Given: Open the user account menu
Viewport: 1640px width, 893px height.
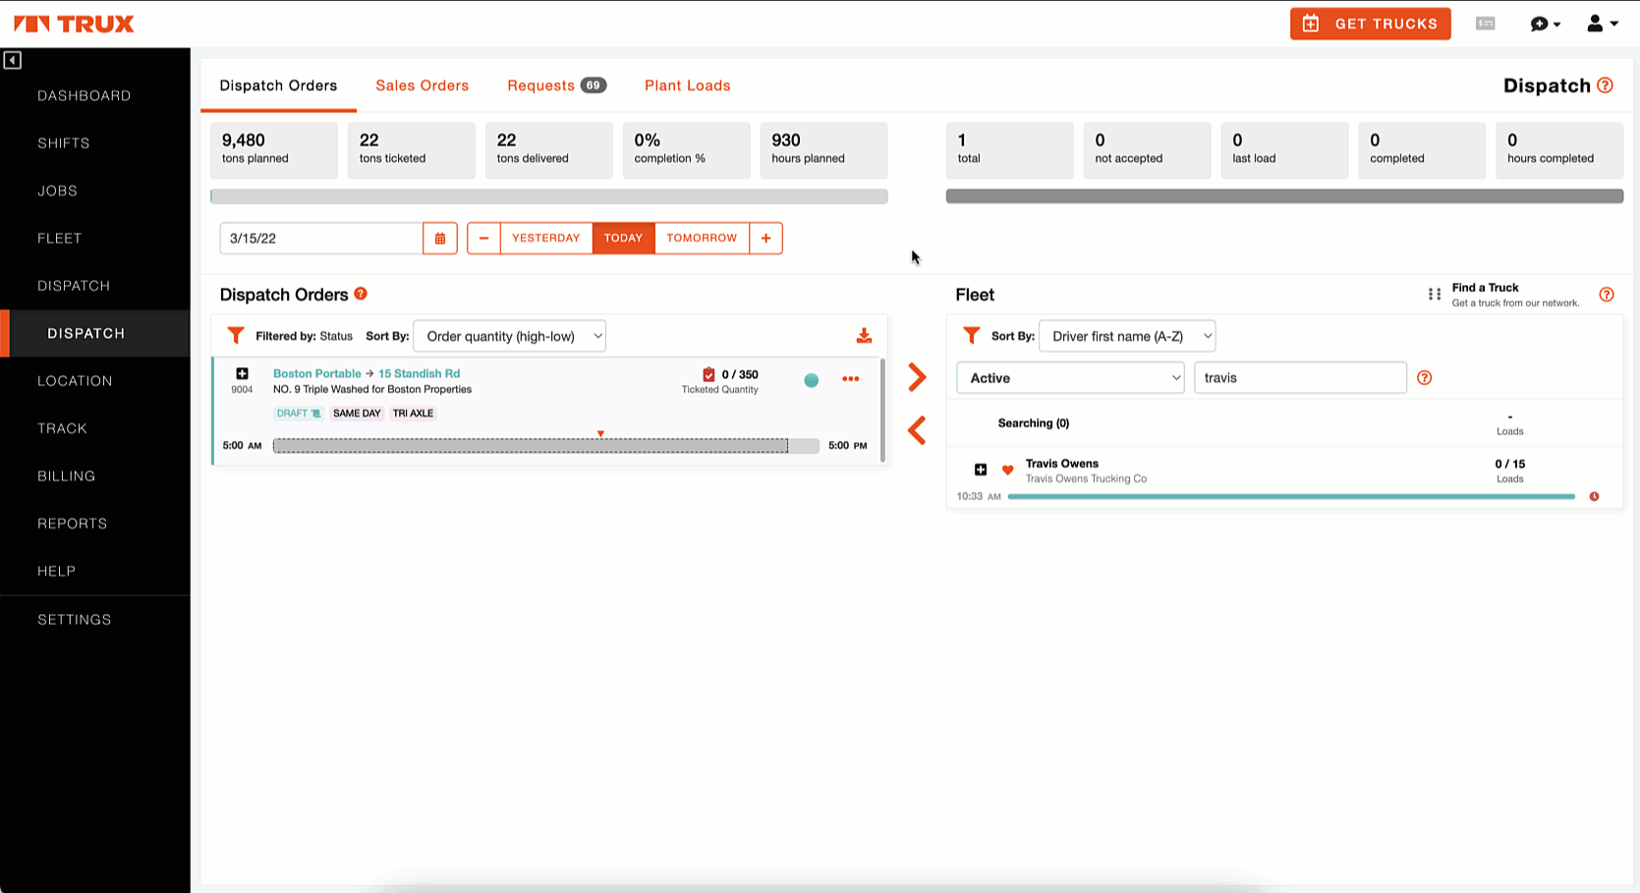Looking at the screenshot, I should point(1602,24).
